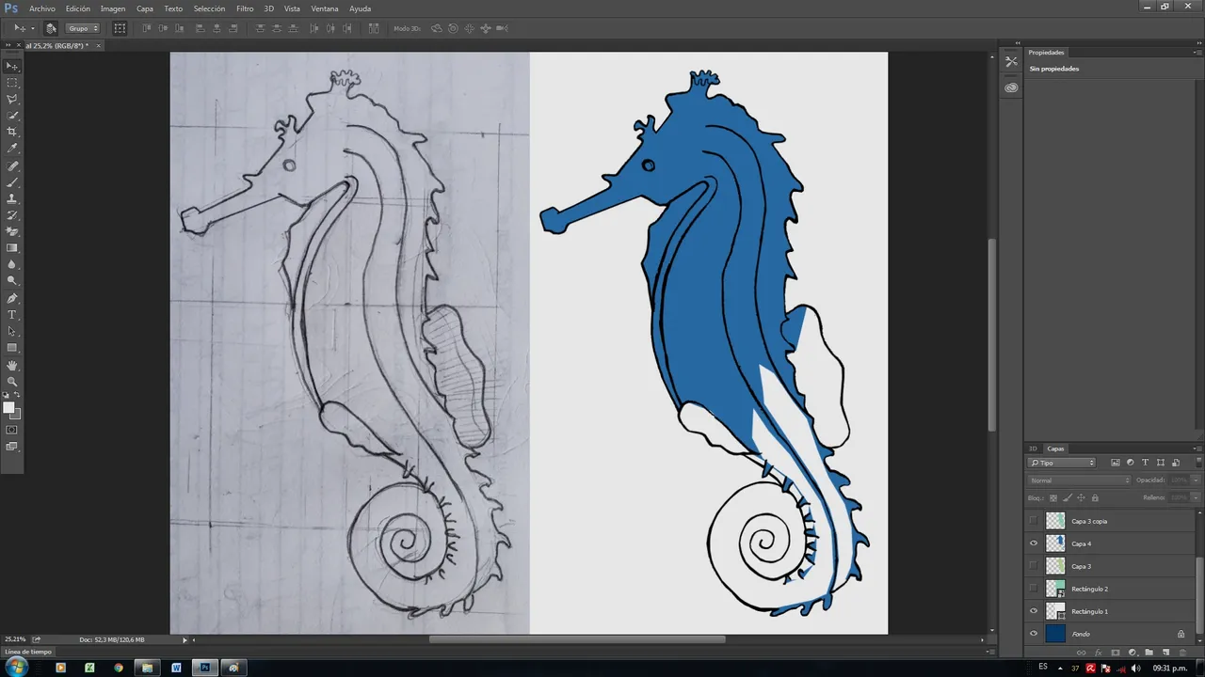Select the Eraser tool
1205x677 pixels.
point(12,231)
